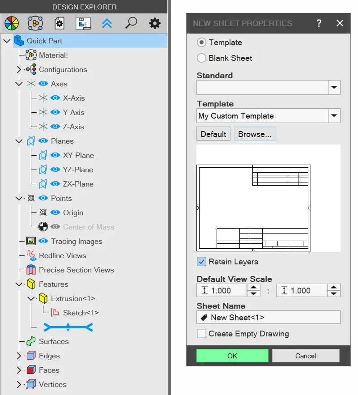Click the first Default View Scale field
This screenshot has width=358, height=395.
222,290
